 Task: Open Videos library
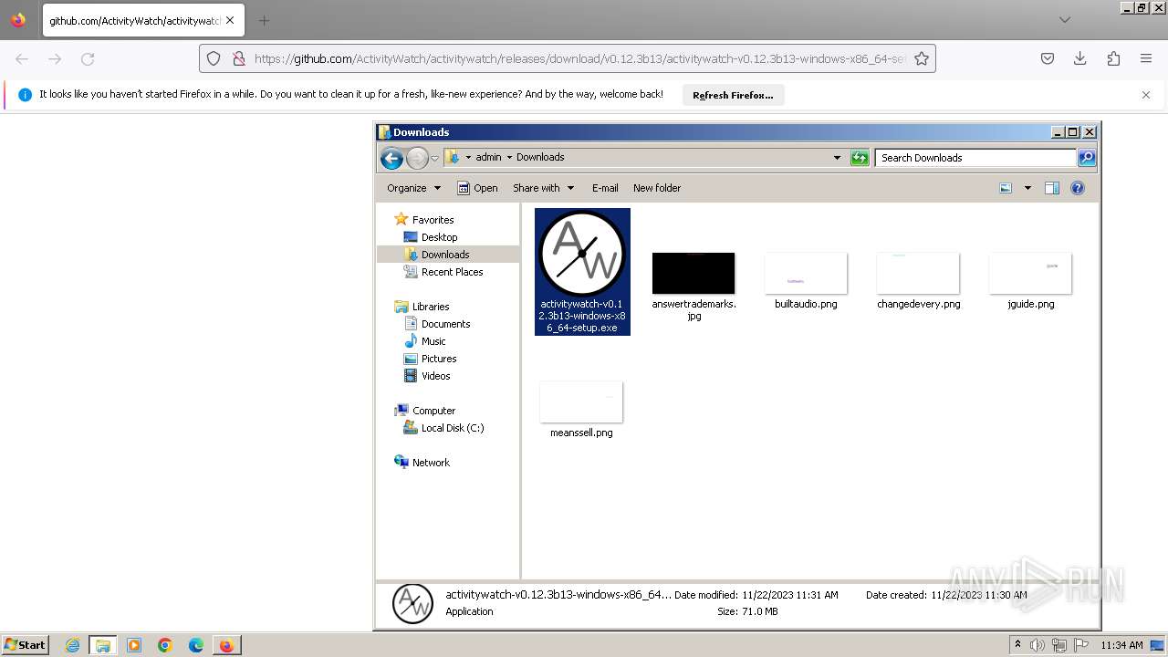(x=427, y=376)
